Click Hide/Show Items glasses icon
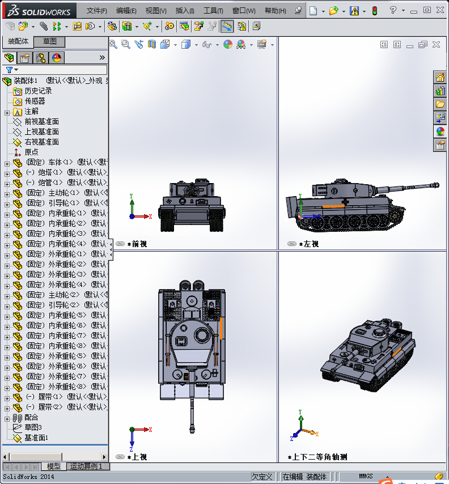This screenshot has height=484, width=449. (206, 45)
